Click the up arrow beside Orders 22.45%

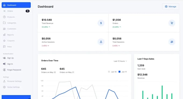[x=120, y=27]
